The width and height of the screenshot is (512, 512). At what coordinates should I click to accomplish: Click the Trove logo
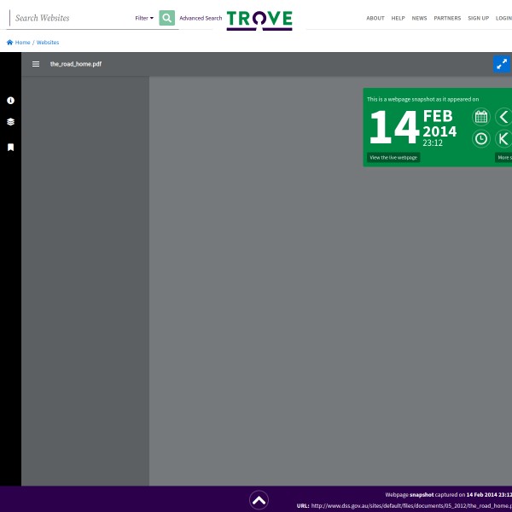coord(259,20)
